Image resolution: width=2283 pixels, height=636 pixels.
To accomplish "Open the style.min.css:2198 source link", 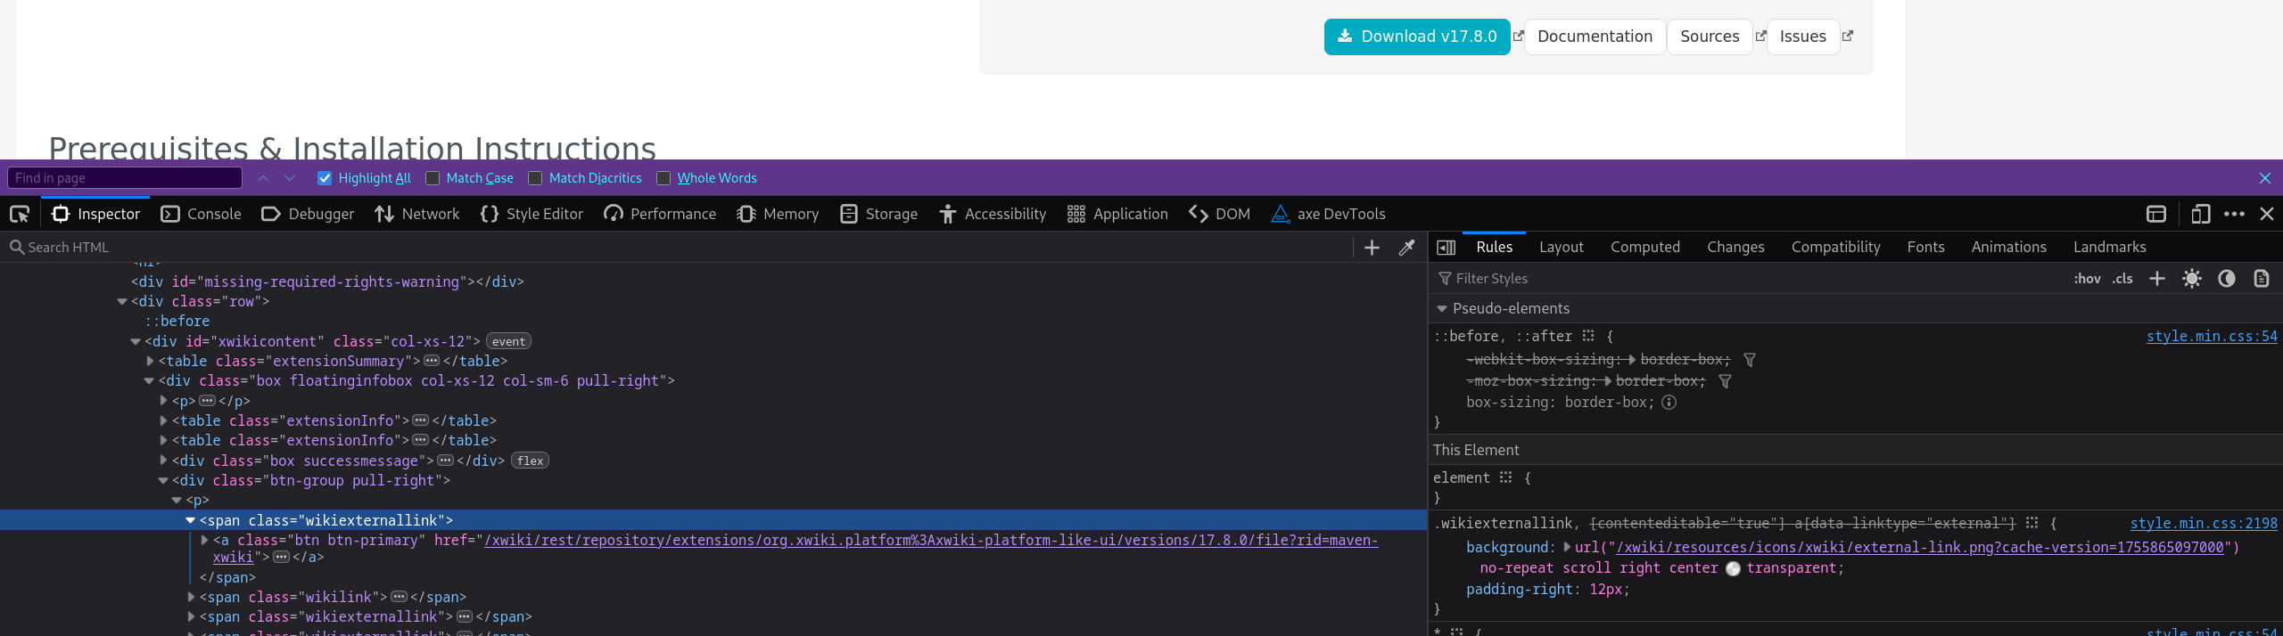I will [x=2203, y=523].
